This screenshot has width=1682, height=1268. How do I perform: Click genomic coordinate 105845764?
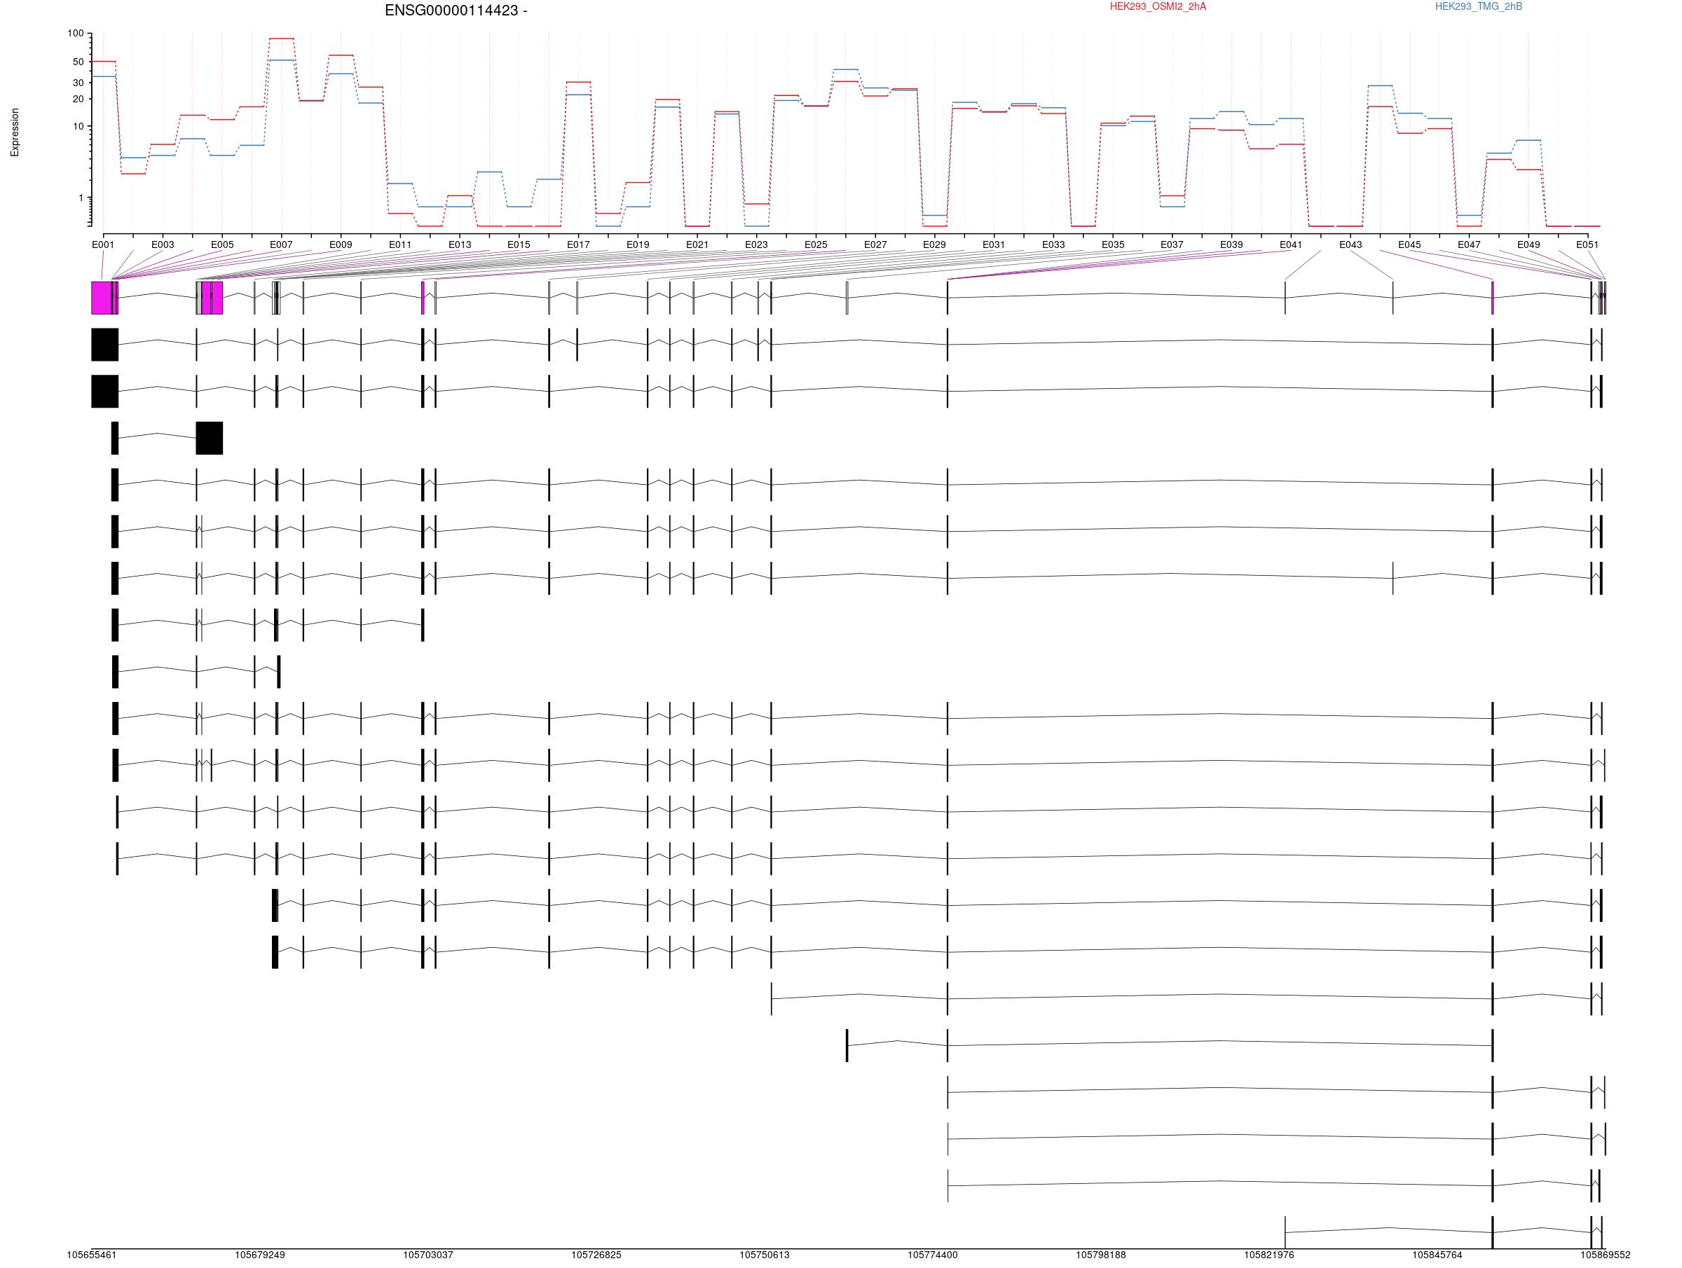(x=1437, y=1255)
